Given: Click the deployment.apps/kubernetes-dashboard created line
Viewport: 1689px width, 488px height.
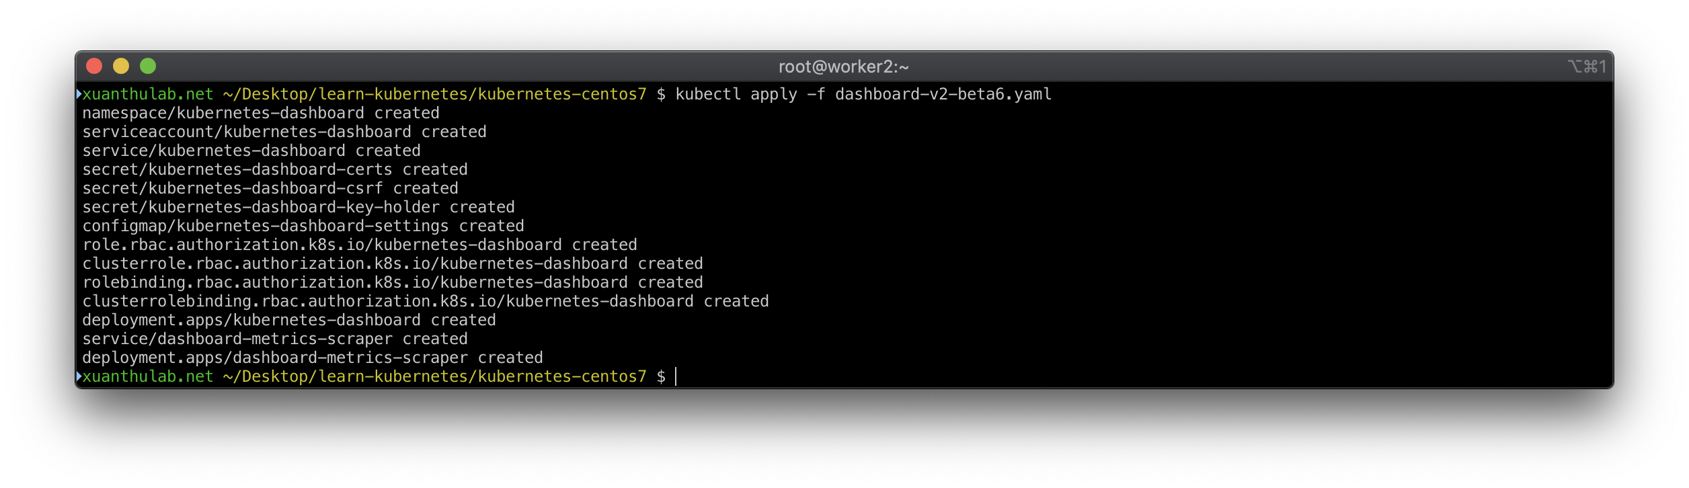Looking at the screenshot, I should pos(289,320).
